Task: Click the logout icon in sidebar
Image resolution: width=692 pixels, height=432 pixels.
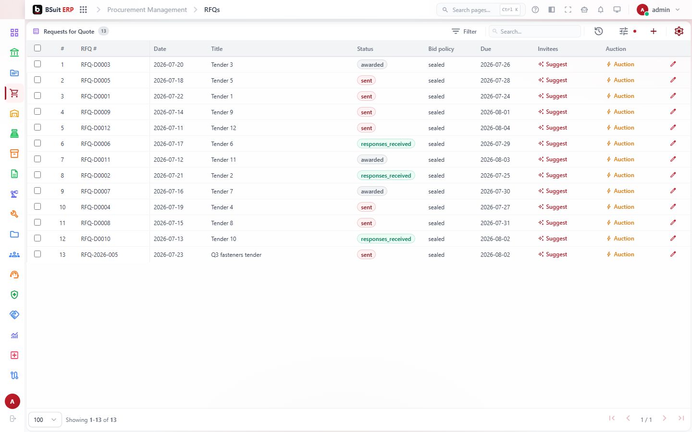Action: pos(13,419)
